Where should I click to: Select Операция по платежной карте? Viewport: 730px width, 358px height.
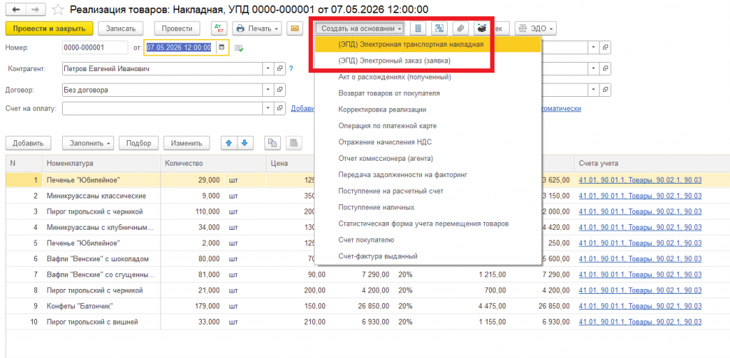coord(428,126)
